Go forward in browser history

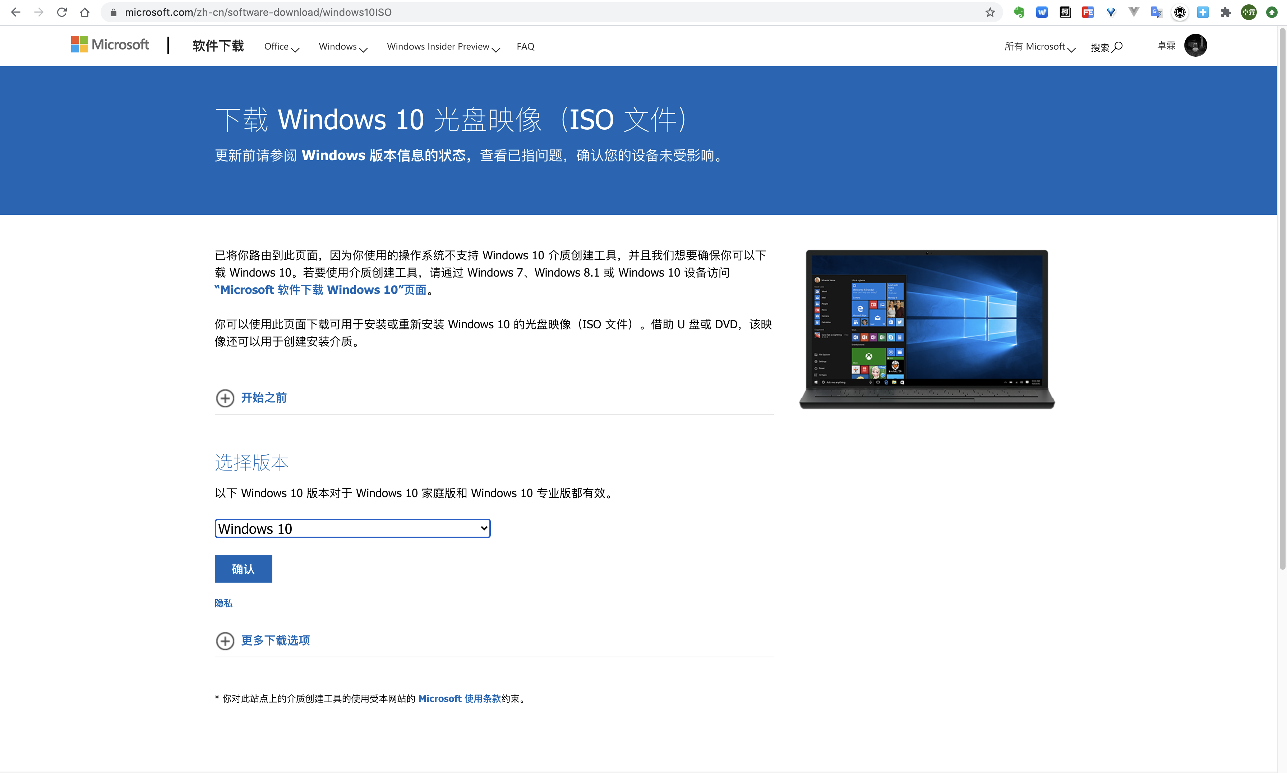coord(38,12)
